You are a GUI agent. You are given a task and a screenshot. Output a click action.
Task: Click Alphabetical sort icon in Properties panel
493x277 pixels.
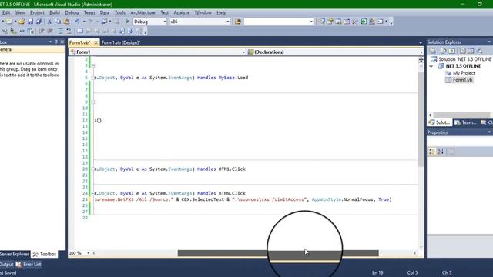[x=441, y=152]
